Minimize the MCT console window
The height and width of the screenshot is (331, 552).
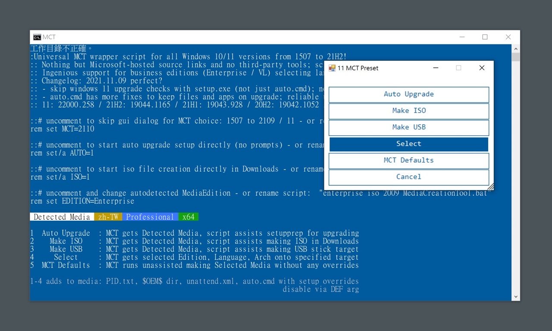click(x=461, y=37)
